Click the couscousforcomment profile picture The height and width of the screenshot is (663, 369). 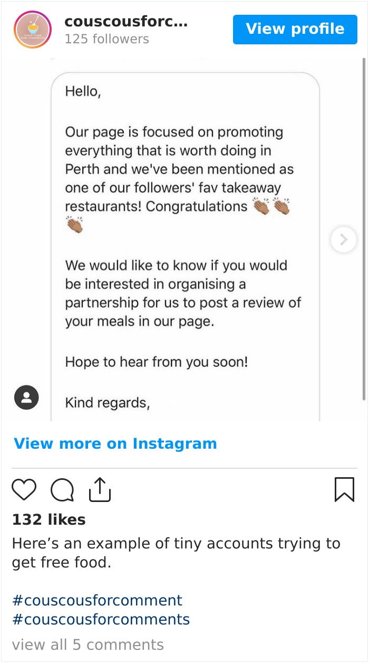click(32, 29)
